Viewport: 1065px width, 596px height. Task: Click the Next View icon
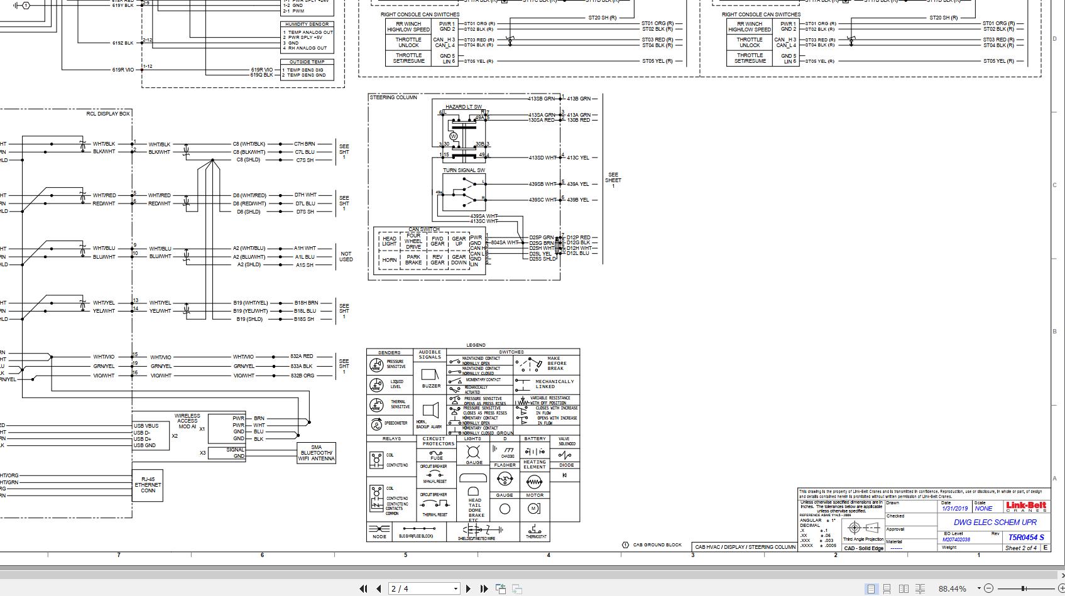[x=516, y=588]
